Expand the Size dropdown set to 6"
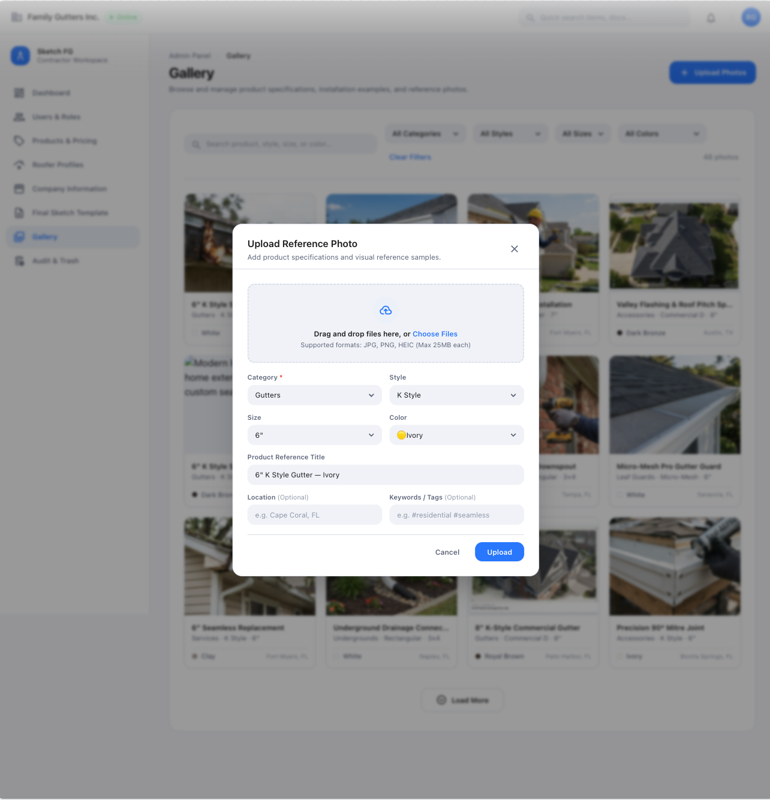This screenshot has height=800, width=770. [315, 435]
